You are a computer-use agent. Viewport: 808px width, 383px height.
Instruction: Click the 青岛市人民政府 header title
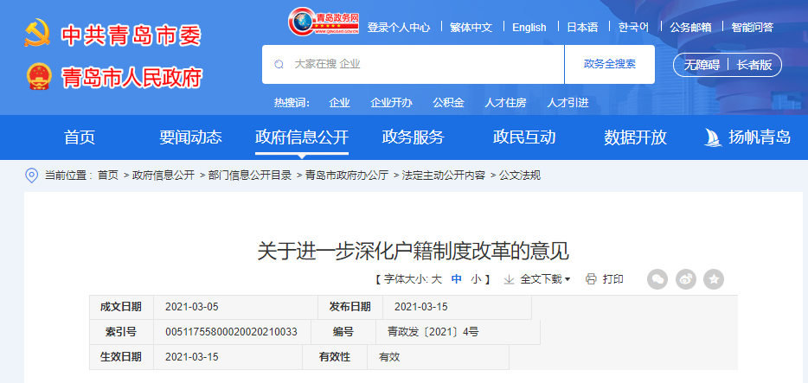131,77
